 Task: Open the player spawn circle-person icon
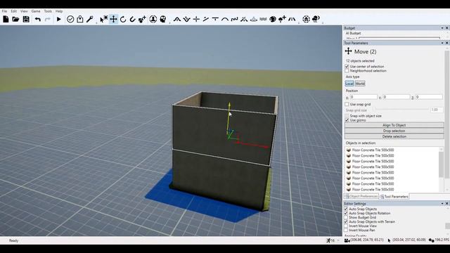tap(153, 19)
